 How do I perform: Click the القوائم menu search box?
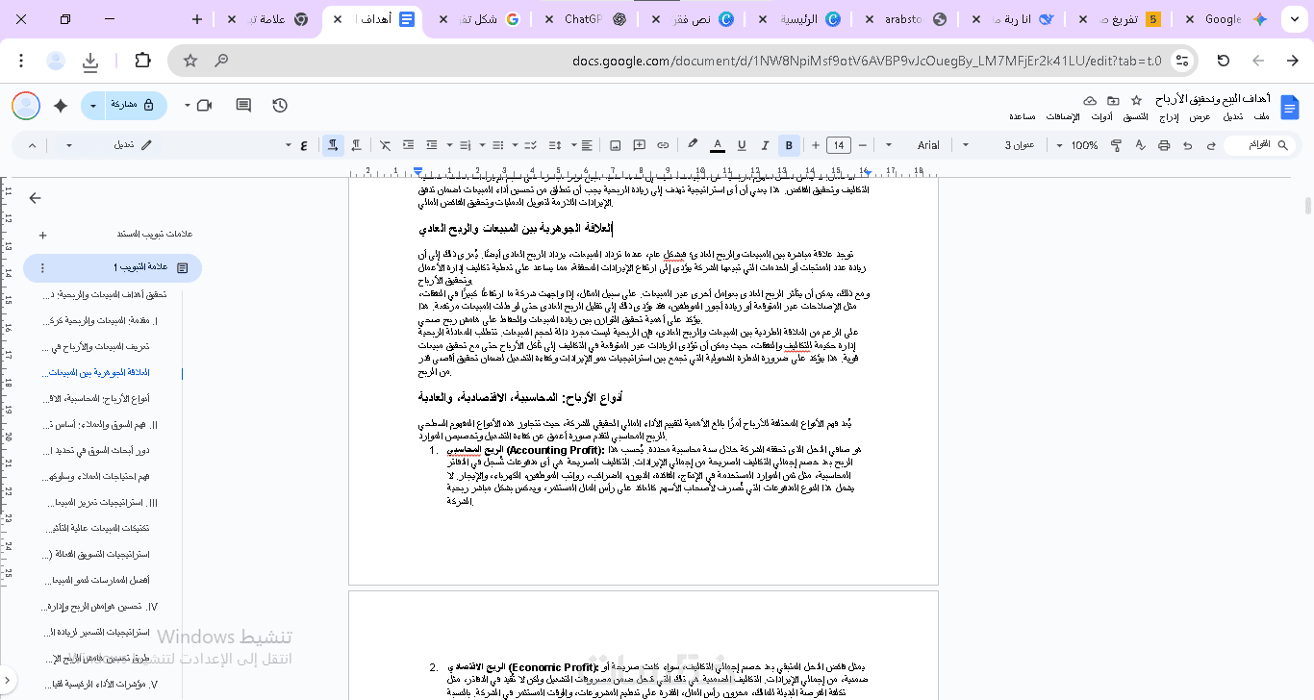pos(1259,145)
